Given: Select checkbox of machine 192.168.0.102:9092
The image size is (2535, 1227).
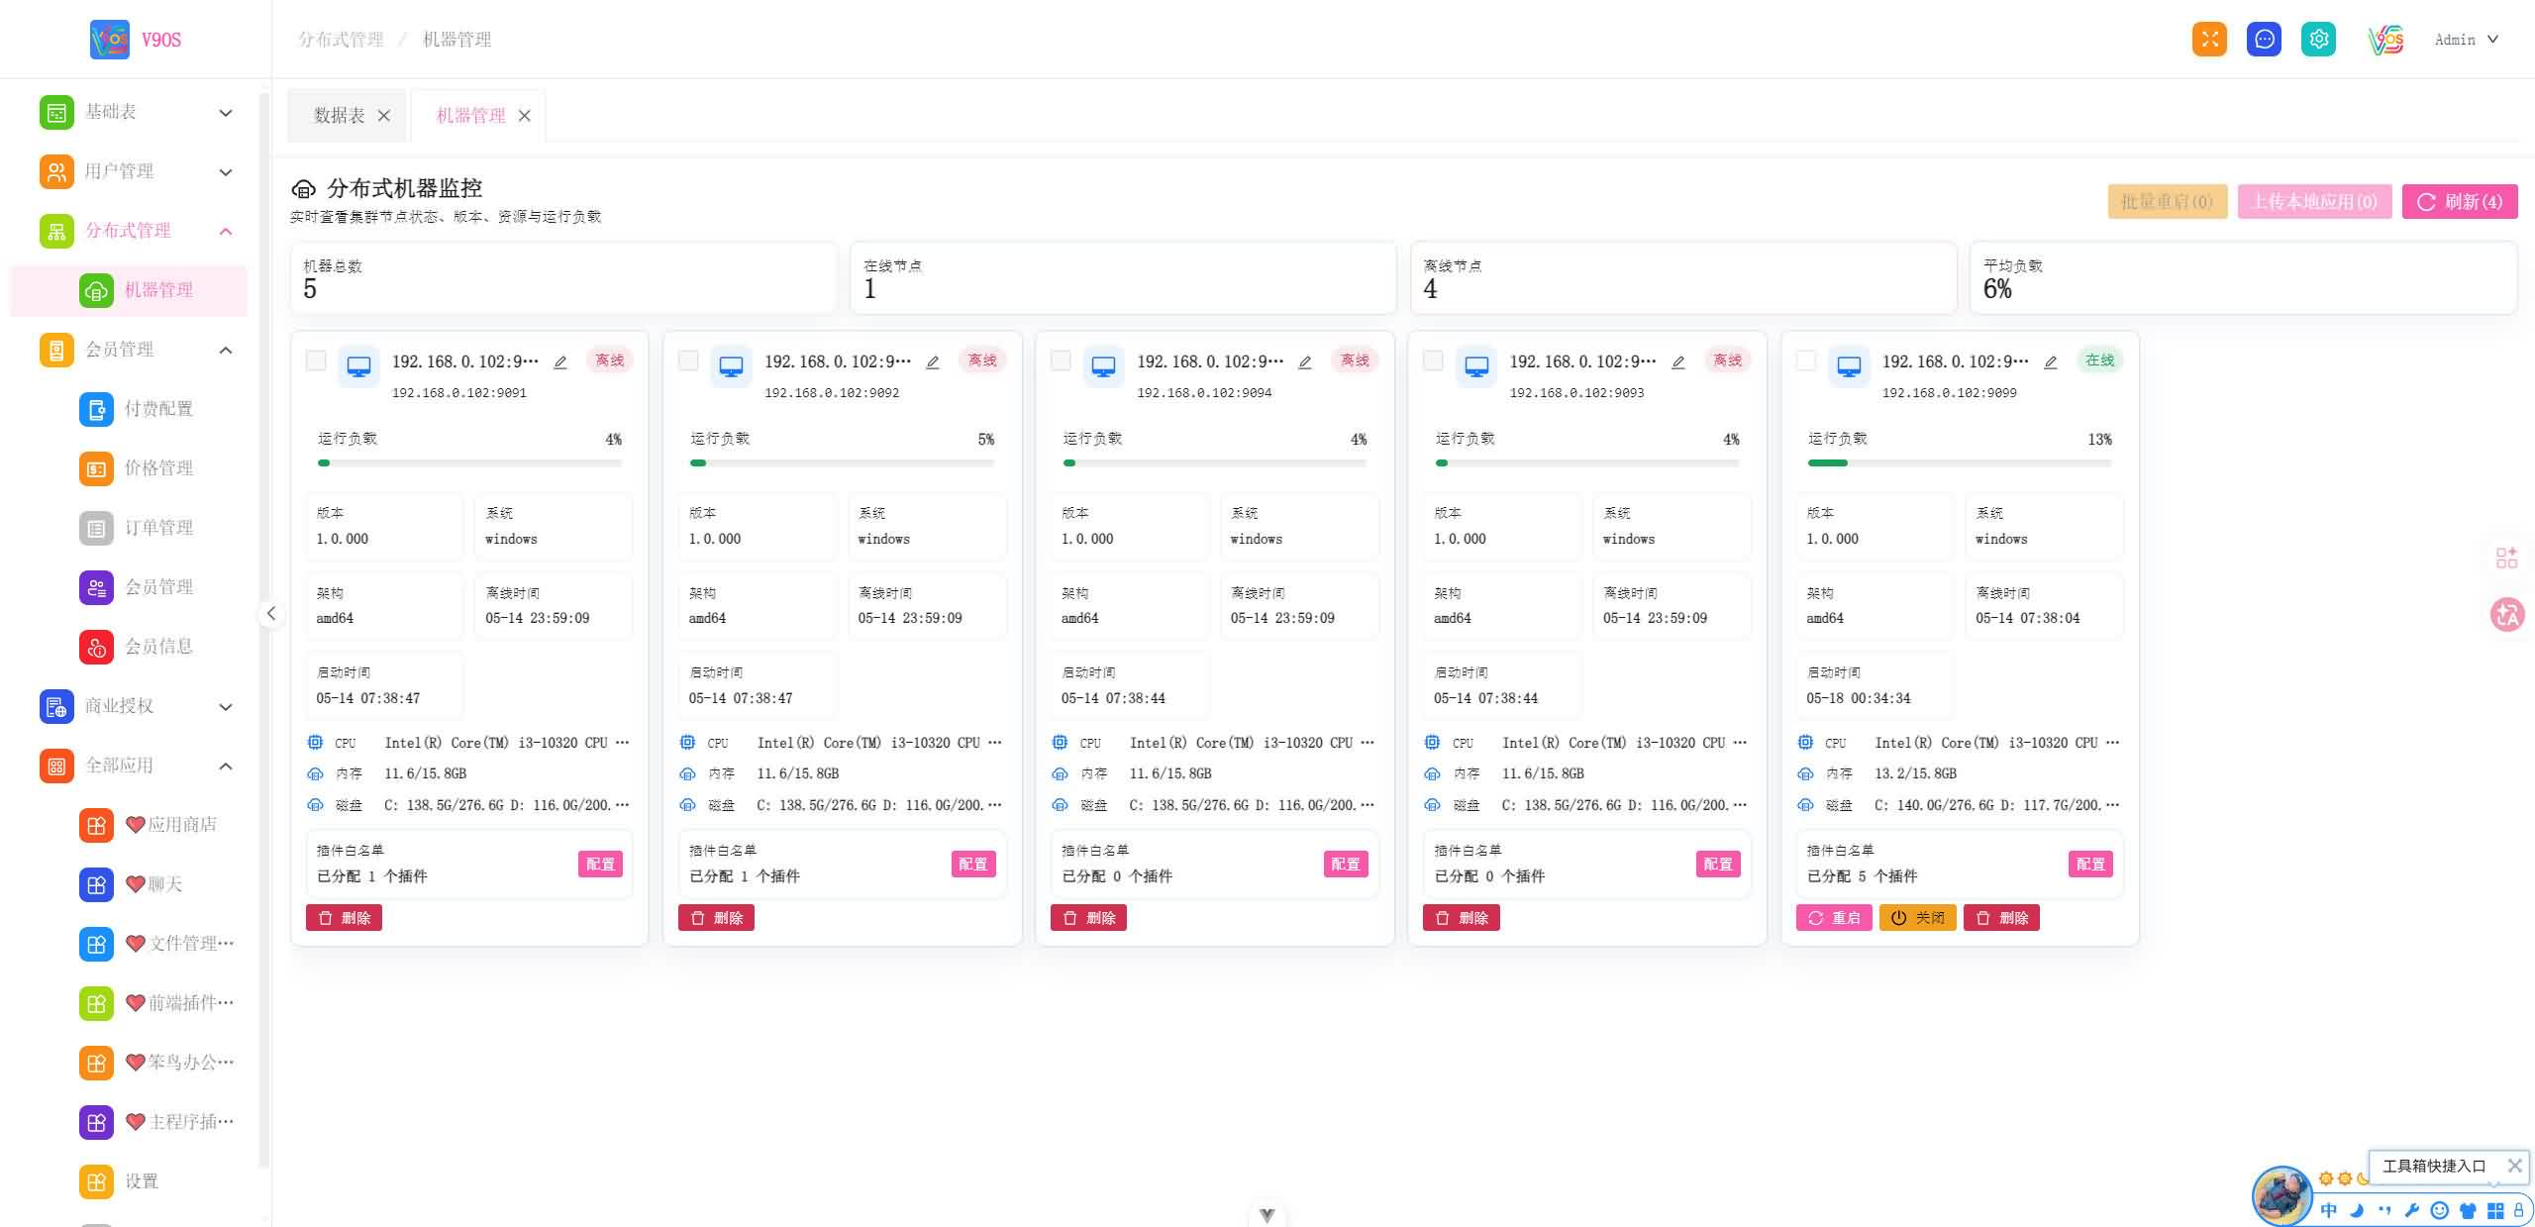Looking at the screenshot, I should [x=688, y=360].
